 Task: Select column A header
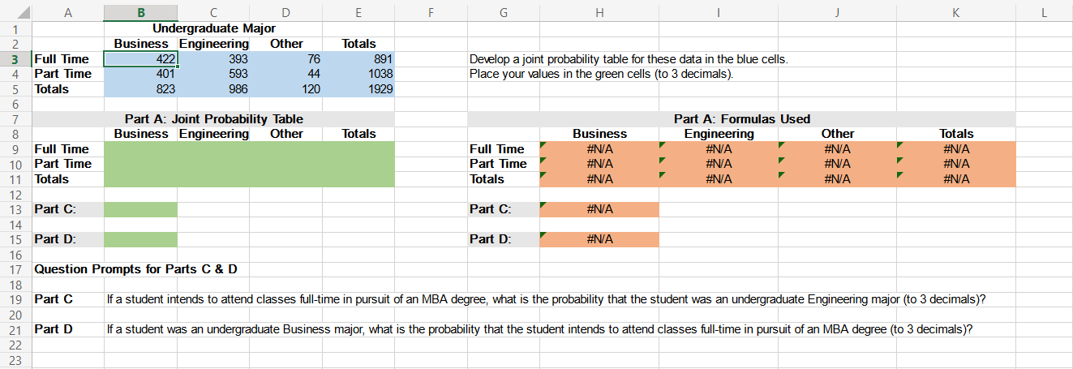click(x=67, y=11)
